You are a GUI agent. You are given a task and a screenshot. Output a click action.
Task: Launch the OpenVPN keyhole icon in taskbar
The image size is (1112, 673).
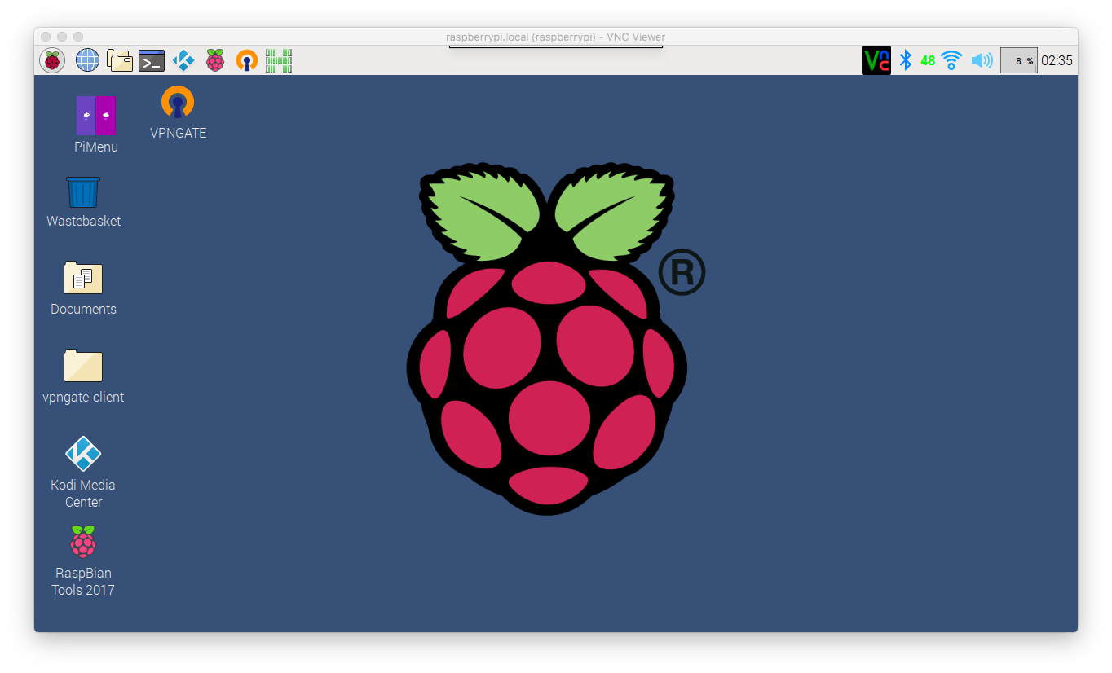247,60
